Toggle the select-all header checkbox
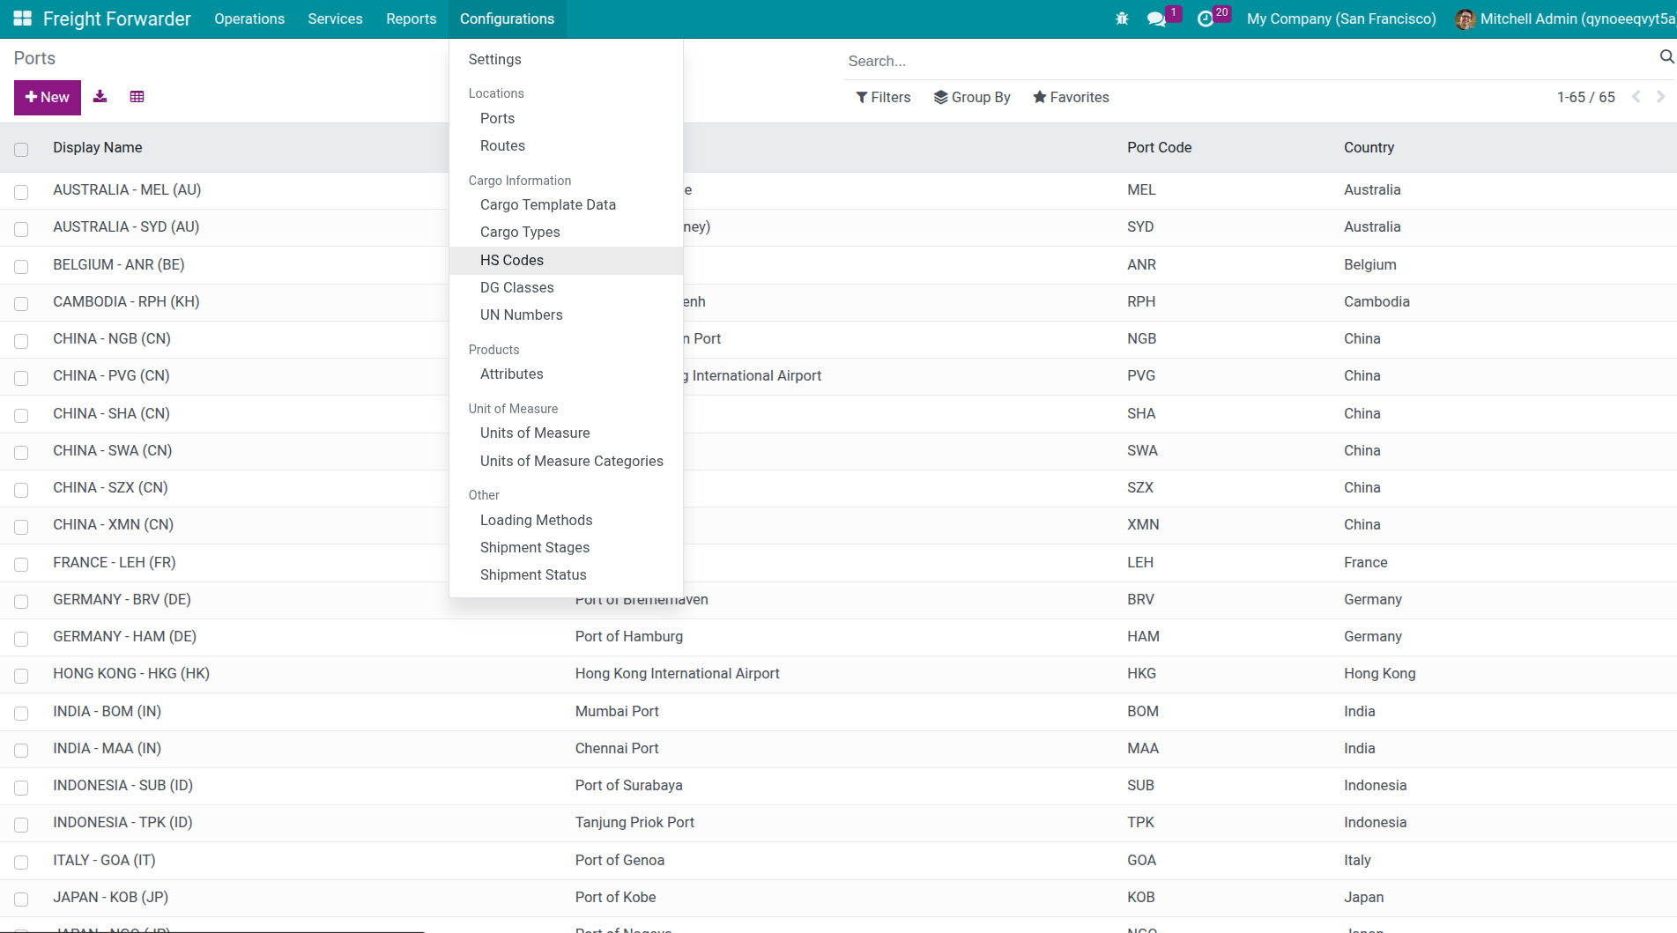Screen dimensions: 1677x933 coord(21,149)
